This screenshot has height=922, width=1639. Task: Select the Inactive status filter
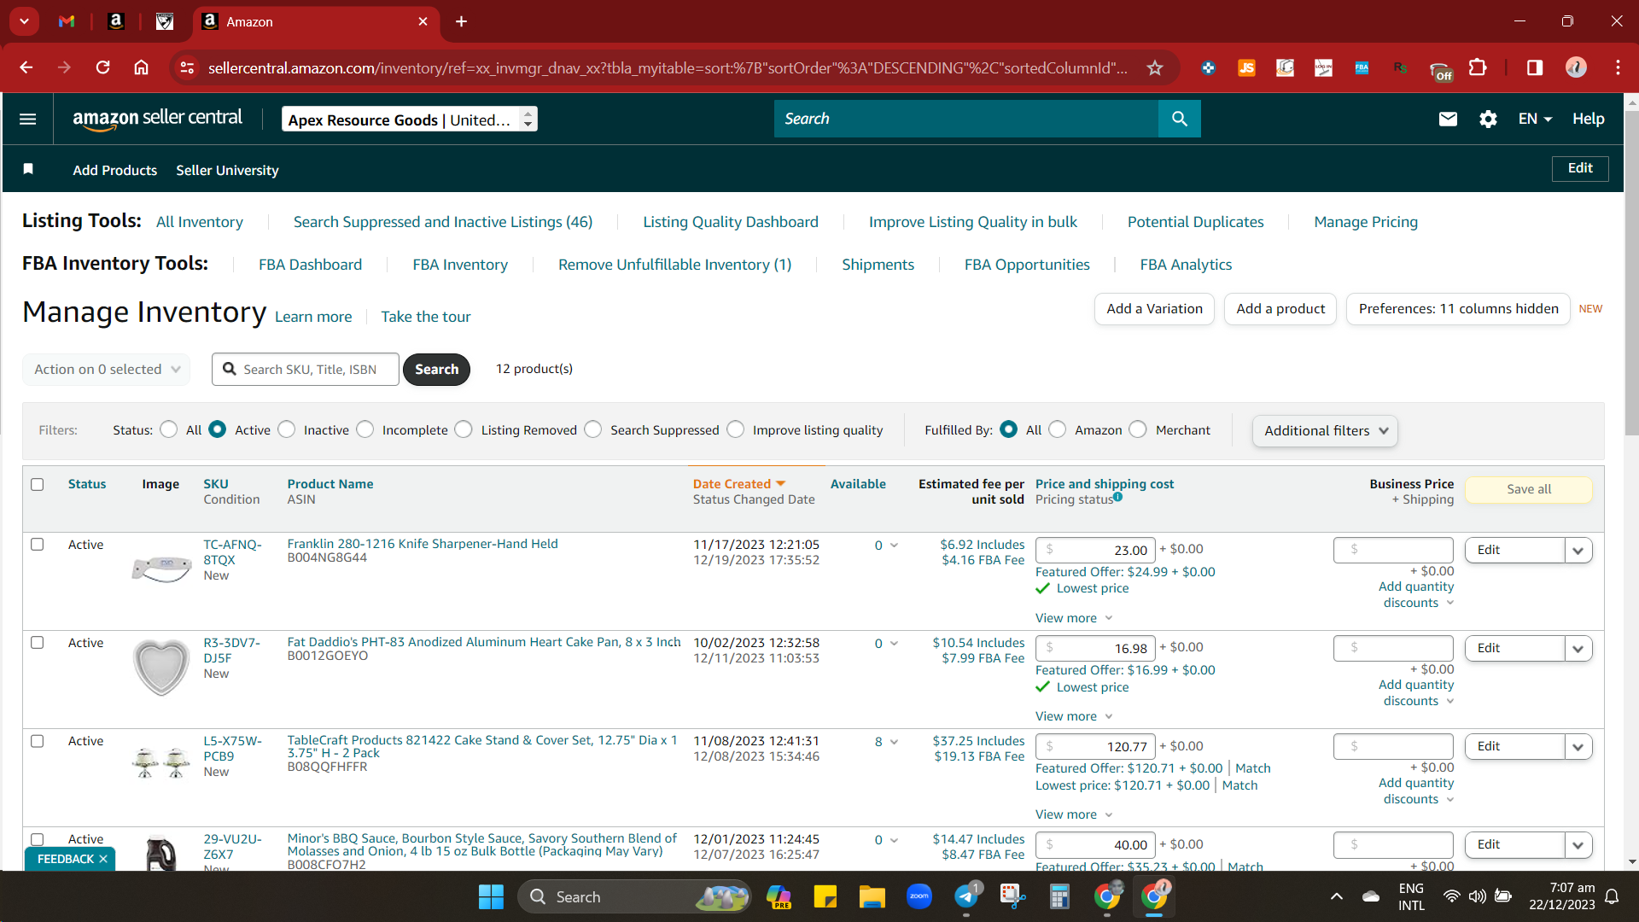(287, 429)
